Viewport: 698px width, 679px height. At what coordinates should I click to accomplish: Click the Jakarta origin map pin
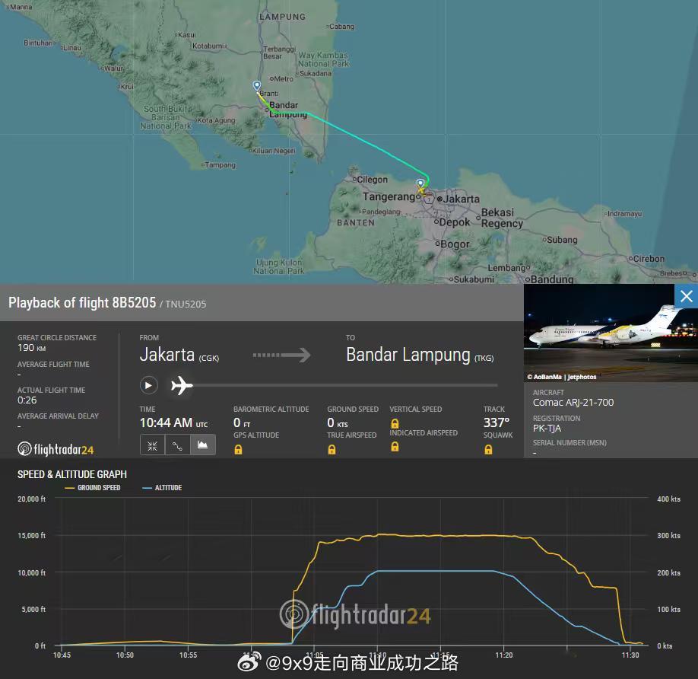pos(420,183)
